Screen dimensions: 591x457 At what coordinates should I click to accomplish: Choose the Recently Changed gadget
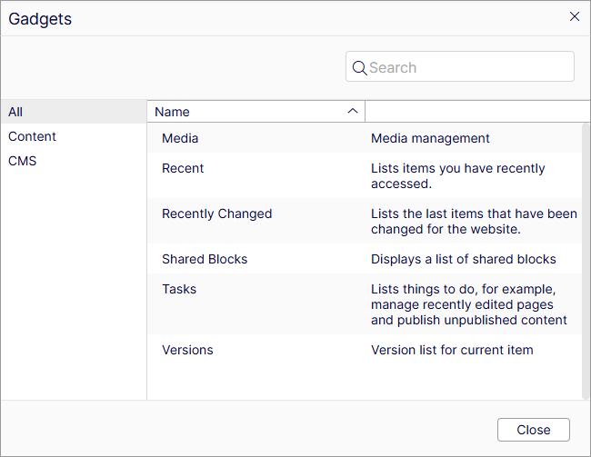point(216,214)
